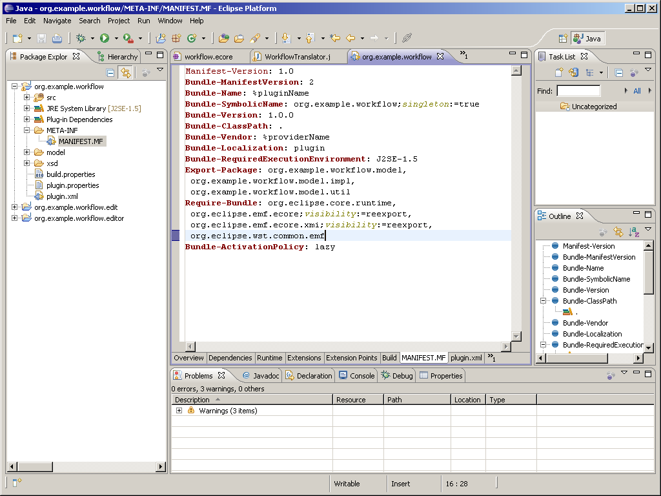661x496 pixels.
Task: Click Open Perspective icon beside Java
Action: pyautogui.click(x=563, y=39)
